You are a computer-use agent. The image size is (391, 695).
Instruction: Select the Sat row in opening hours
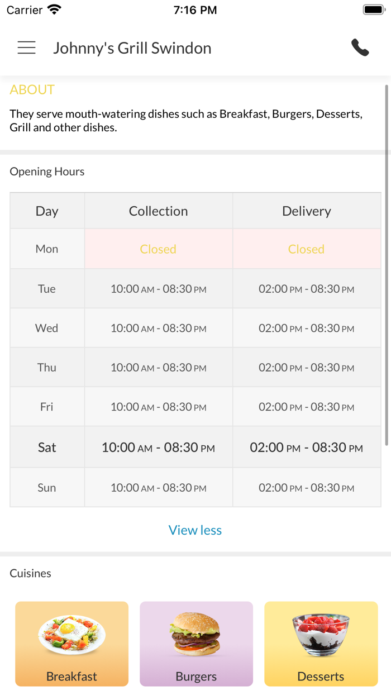pyautogui.click(x=47, y=447)
